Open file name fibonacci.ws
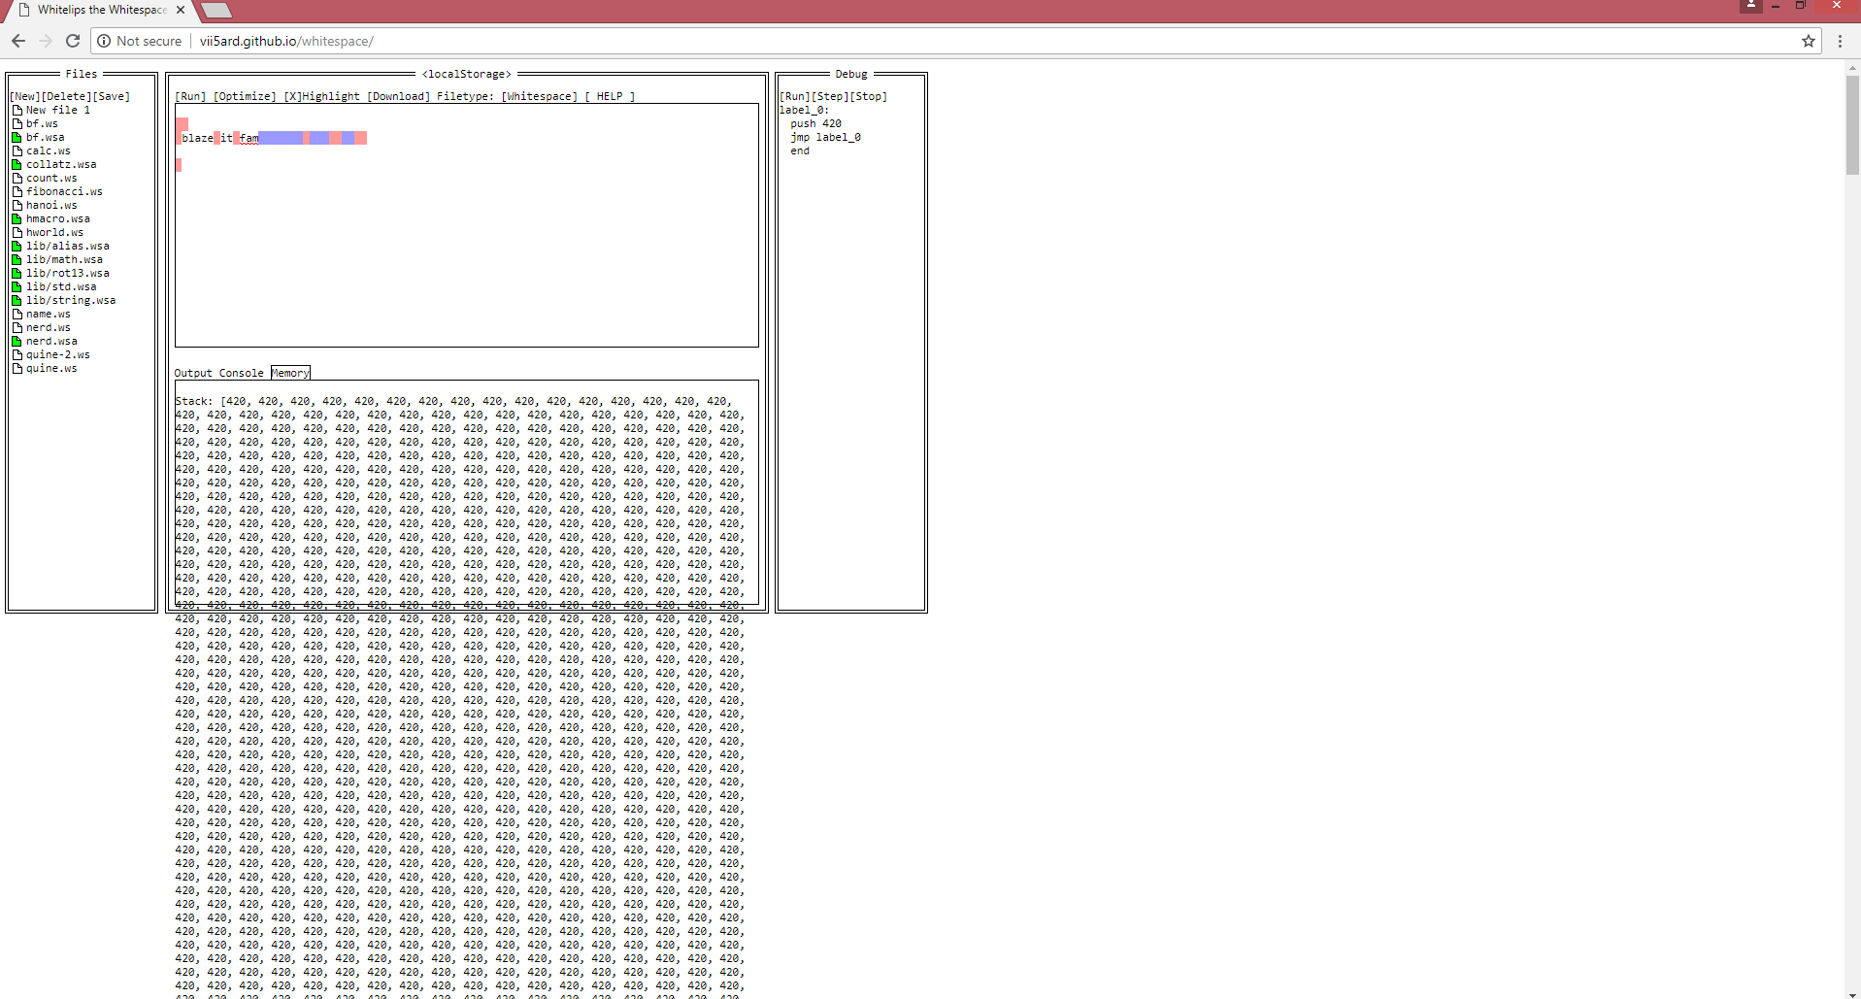This screenshot has width=1861, height=999. (64, 191)
